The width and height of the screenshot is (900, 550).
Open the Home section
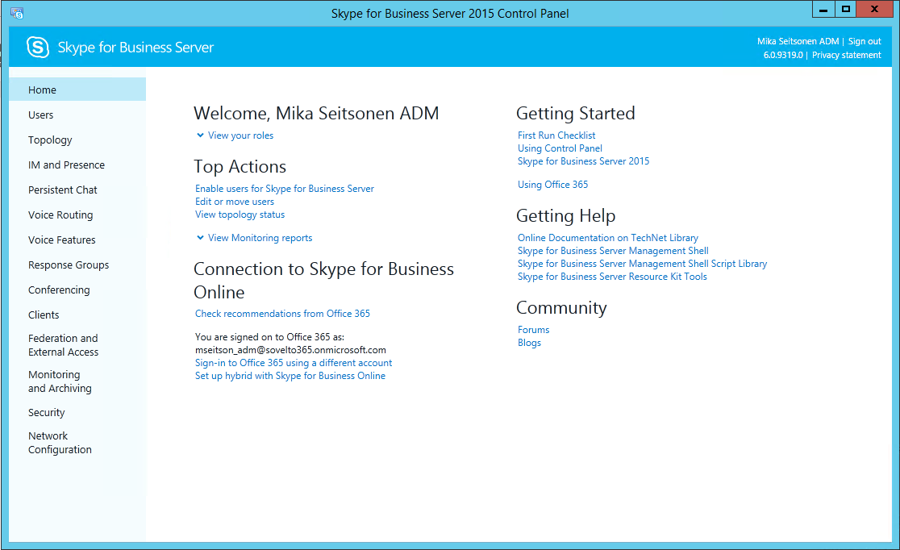tap(77, 90)
